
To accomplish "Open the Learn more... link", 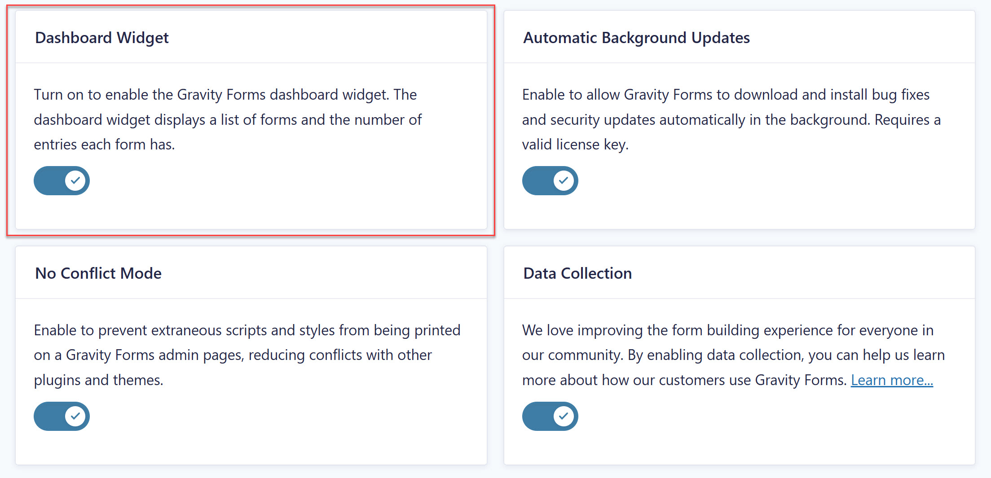I will pos(892,380).
